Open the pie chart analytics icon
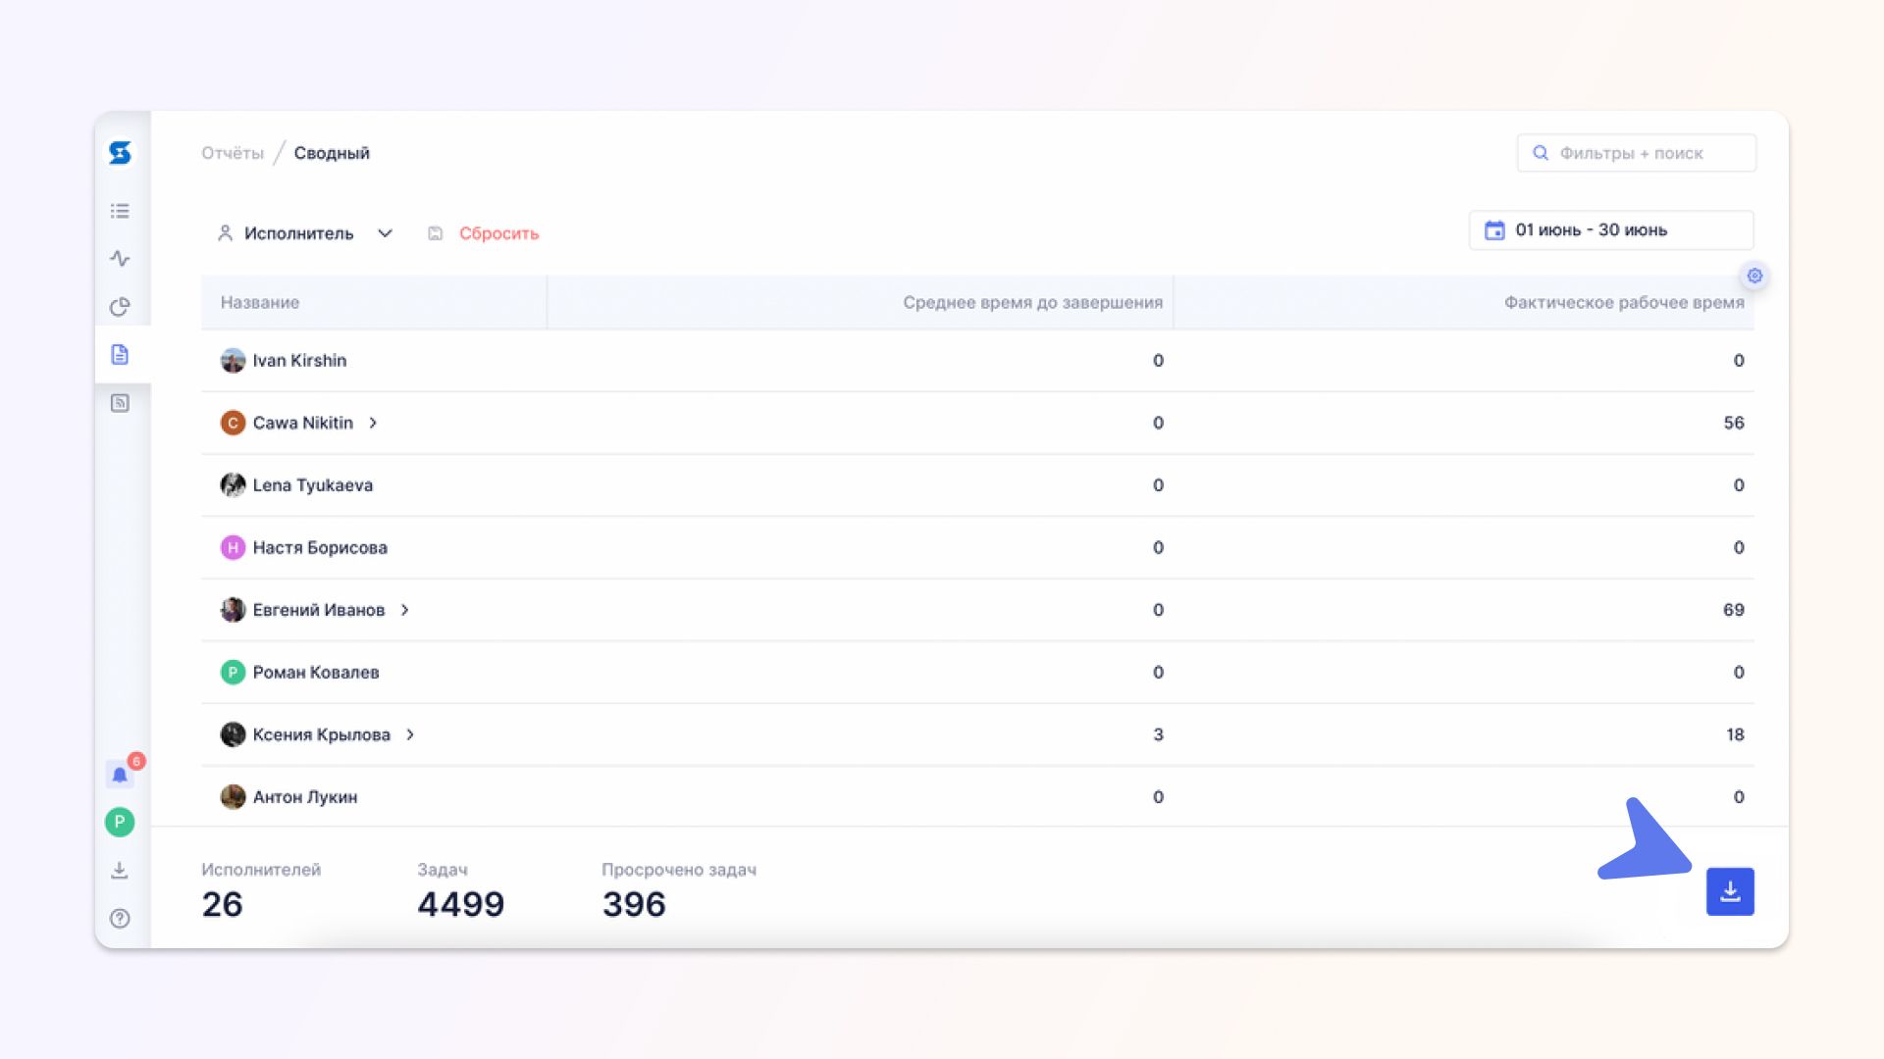 [120, 307]
